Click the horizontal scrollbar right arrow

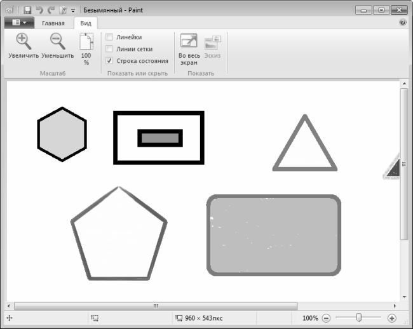coord(395,306)
